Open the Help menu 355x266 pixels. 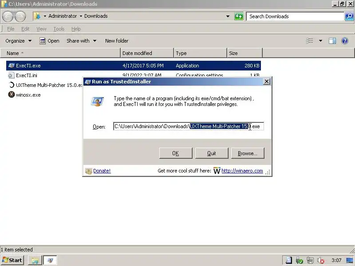[76, 29]
